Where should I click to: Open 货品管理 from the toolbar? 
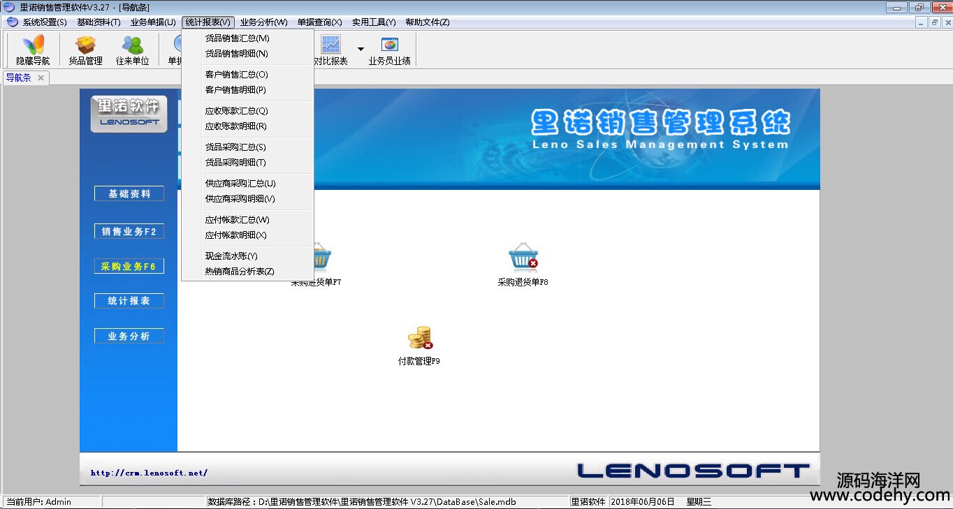[x=85, y=50]
